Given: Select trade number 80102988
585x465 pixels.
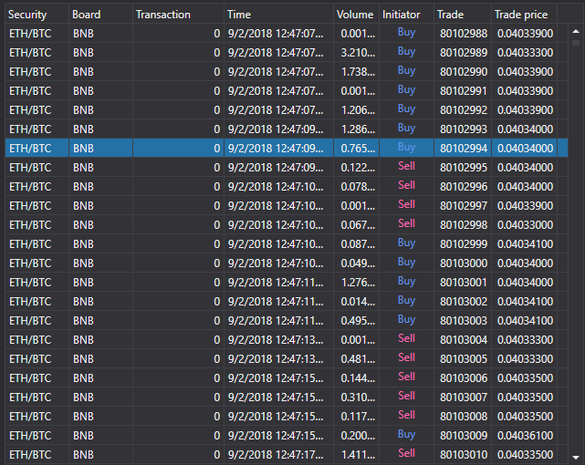Looking at the screenshot, I should click(x=464, y=34).
